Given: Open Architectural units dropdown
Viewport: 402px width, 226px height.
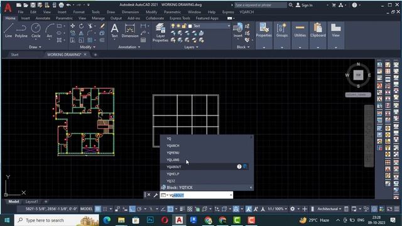Looking at the screenshot, I should [329, 209].
